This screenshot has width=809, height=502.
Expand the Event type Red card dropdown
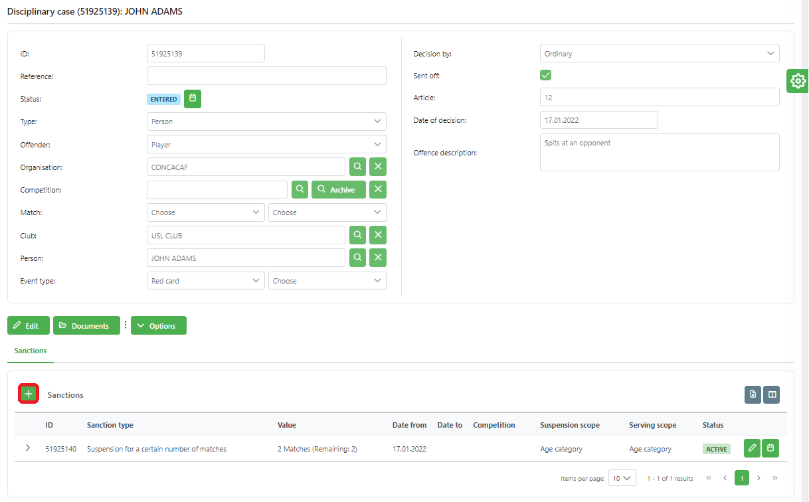pos(205,281)
